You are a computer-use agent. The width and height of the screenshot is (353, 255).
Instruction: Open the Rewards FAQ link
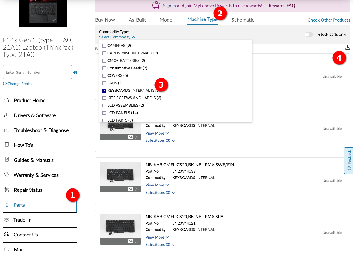tap(282, 6)
